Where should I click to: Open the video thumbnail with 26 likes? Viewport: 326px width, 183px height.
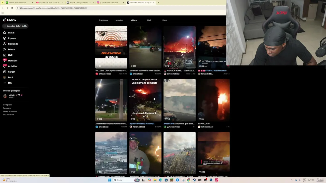click(x=214, y=100)
